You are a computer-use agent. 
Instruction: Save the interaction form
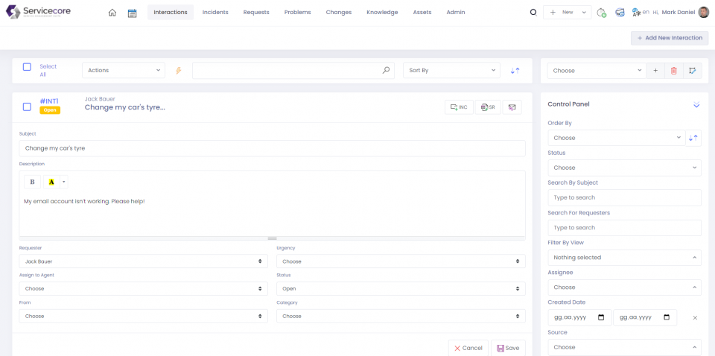pyautogui.click(x=508, y=348)
